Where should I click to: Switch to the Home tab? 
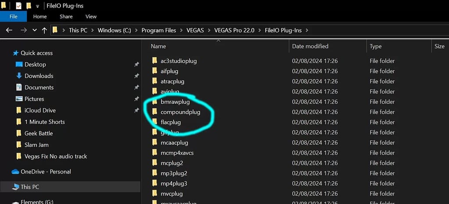(40, 17)
